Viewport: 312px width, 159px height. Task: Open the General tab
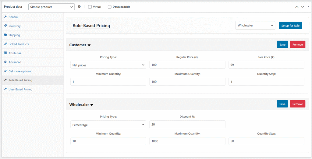point(33,17)
